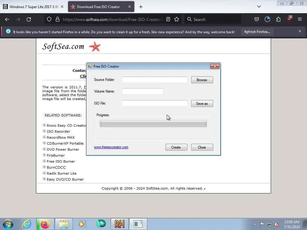Reload the page with the refresh icon

pyautogui.click(x=29, y=19)
